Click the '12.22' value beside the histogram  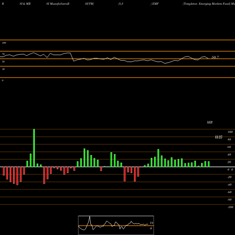[219, 137]
